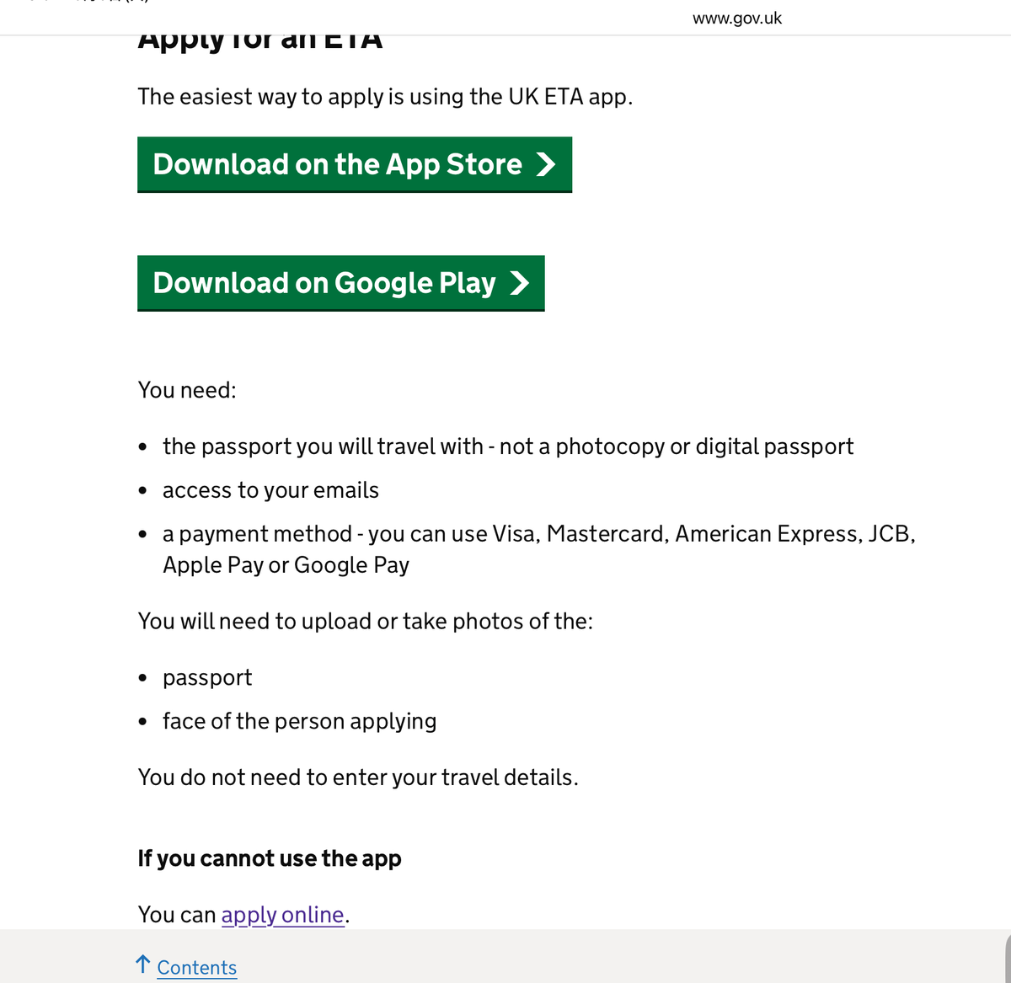
Task: Follow the apply online link
Action: point(283,915)
